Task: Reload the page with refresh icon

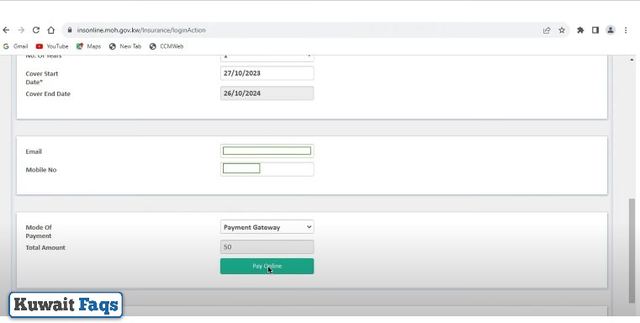Action: point(36,30)
